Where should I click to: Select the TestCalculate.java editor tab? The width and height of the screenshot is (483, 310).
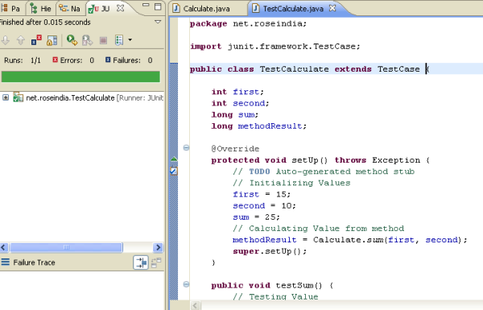tap(288, 8)
